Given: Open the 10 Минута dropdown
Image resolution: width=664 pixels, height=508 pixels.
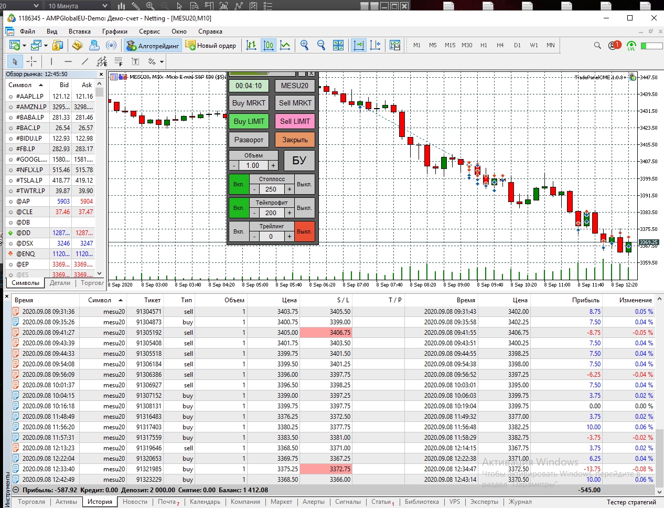Looking at the screenshot, I should pos(77,6).
